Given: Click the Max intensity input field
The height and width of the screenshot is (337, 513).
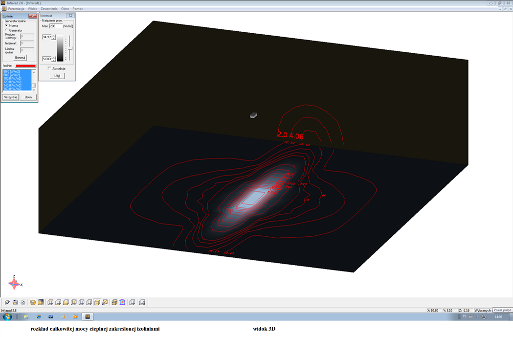Looking at the screenshot, I should [56, 26].
